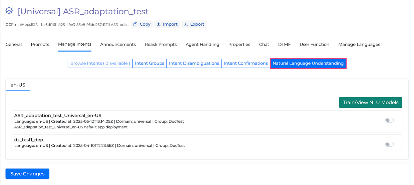
Task: Show Intent Disambiguations section
Action: tap(194, 64)
